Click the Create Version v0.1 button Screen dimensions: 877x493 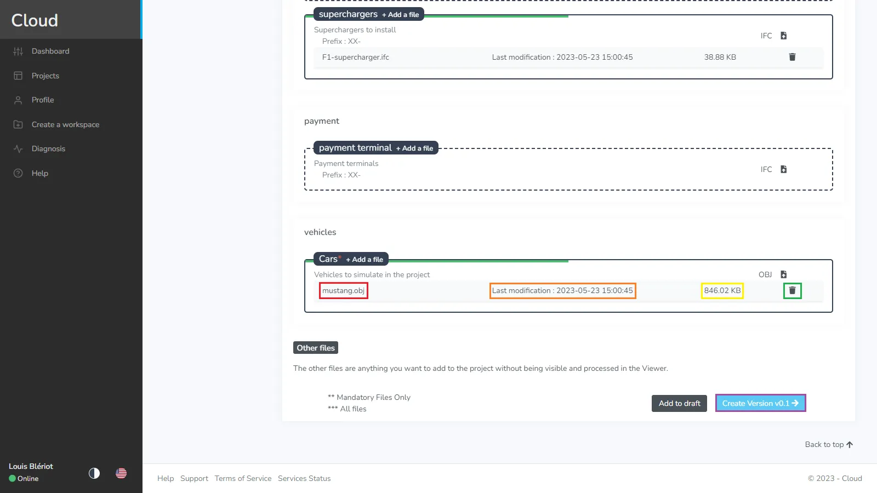click(x=760, y=403)
